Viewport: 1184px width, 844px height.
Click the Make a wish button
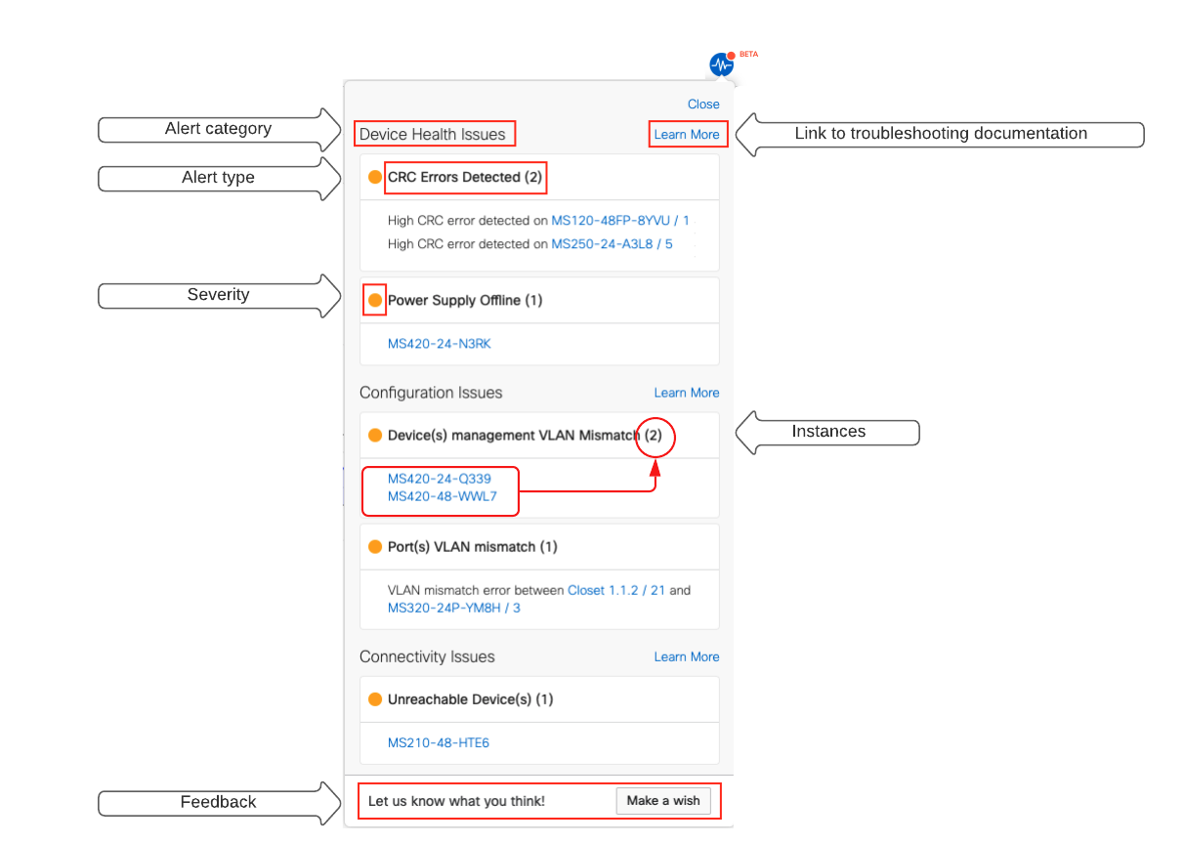664,800
